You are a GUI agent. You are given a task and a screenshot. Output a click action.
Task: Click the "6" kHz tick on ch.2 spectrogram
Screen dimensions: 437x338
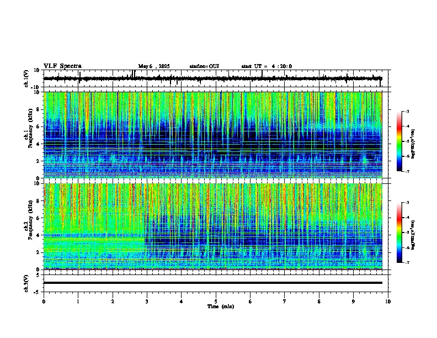pyautogui.click(x=39, y=218)
